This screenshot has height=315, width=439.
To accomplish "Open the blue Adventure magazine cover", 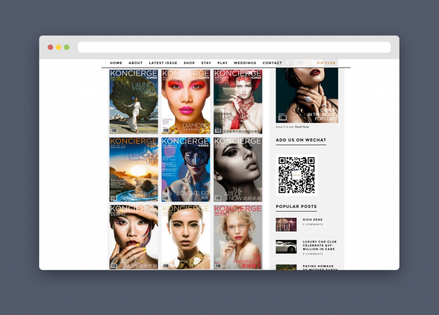I will pyautogui.click(x=186, y=169).
